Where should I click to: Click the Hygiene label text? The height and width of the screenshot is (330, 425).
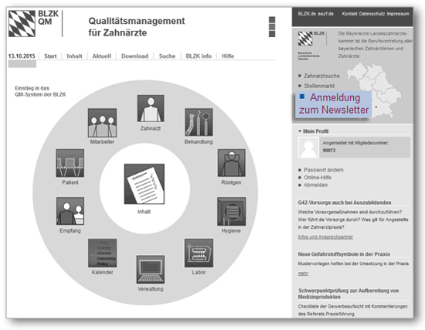click(231, 231)
